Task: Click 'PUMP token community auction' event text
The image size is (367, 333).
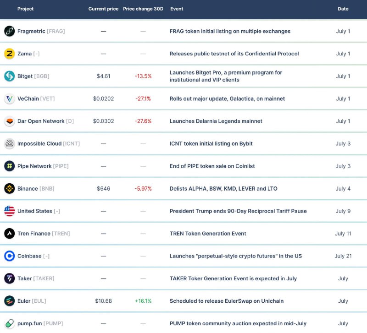Action: (238, 323)
